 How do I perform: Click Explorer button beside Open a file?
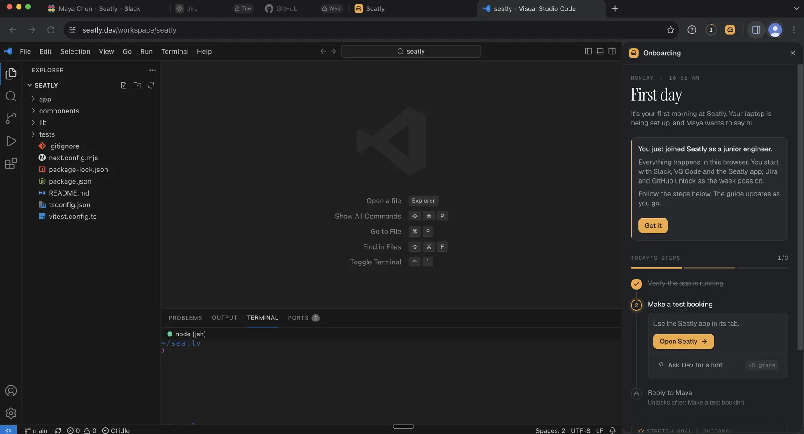(423, 201)
